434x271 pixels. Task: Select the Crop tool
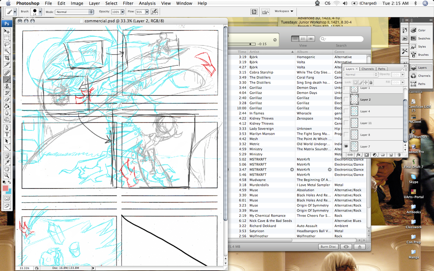tap(7, 58)
